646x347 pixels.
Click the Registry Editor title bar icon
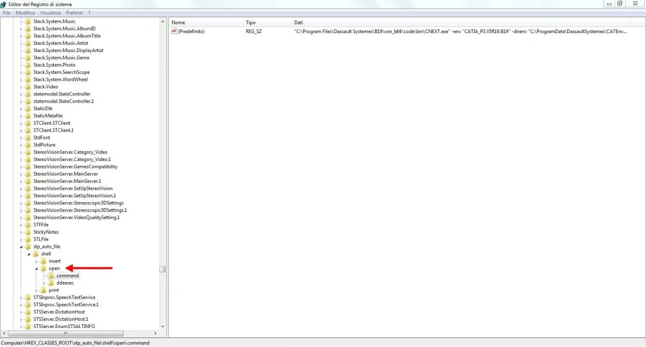click(x=3, y=4)
